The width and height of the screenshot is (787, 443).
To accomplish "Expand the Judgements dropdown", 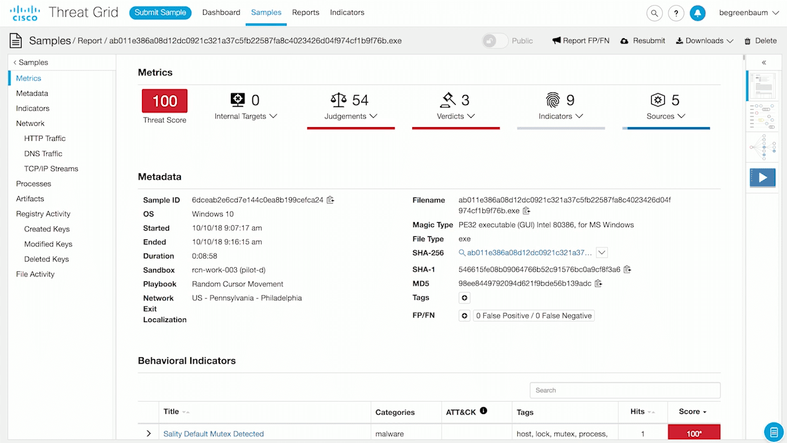I will point(351,116).
